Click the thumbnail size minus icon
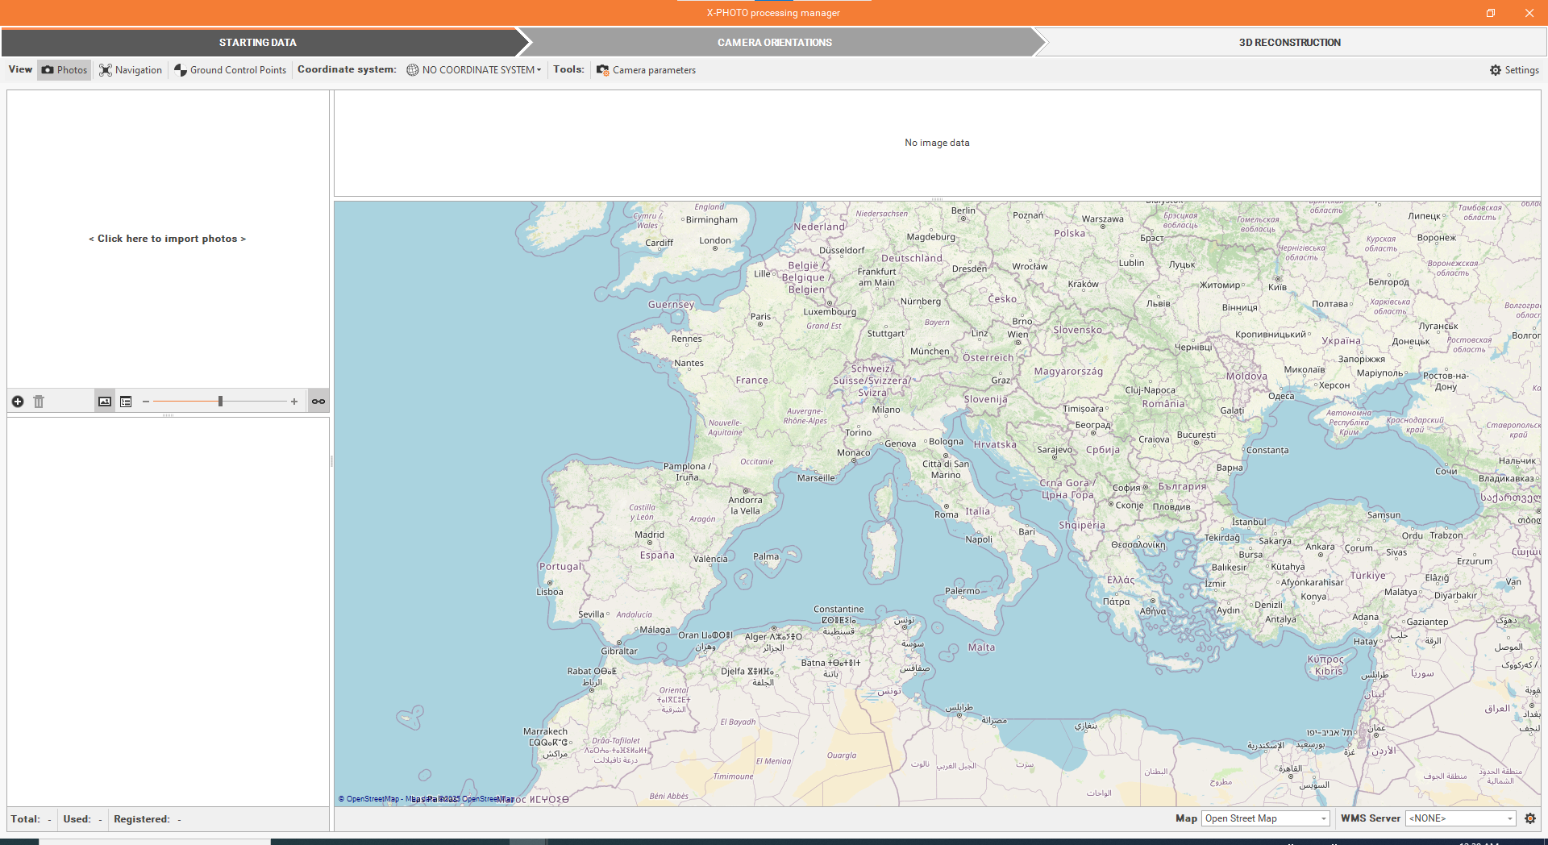Screen dimensions: 1548x845 (146, 402)
